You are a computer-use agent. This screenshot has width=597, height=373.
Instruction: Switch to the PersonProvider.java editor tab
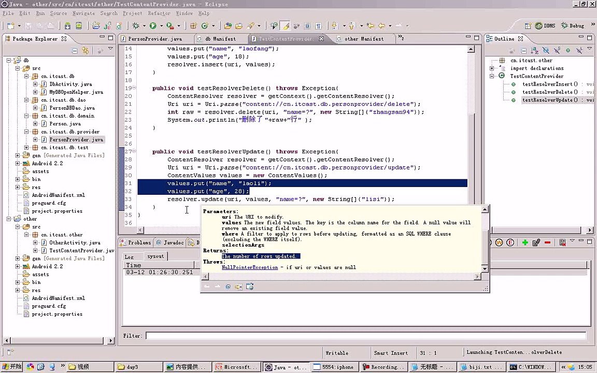154,39
